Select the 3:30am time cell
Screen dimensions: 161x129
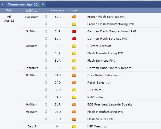tap(32, 31)
